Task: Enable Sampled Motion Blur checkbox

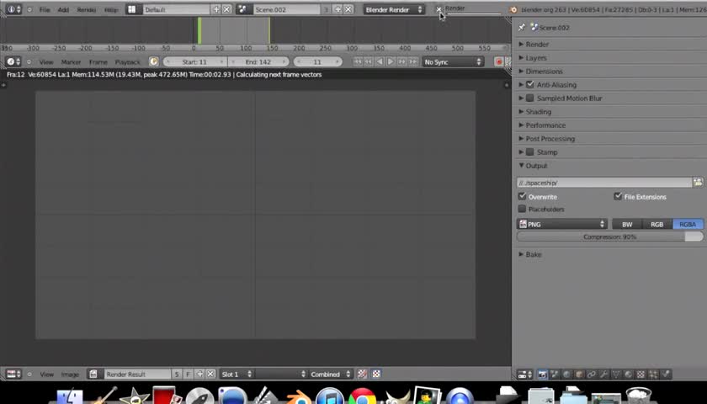Action: pos(529,98)
